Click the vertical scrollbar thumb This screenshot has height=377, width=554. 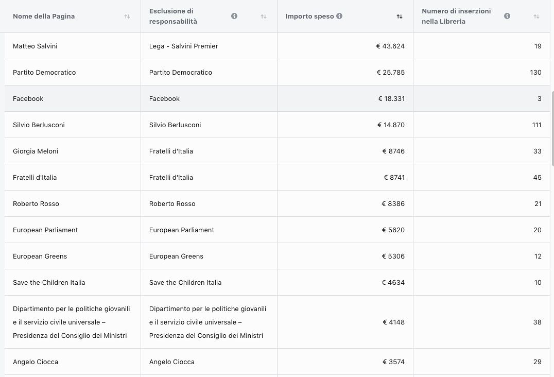click(552, 128)
